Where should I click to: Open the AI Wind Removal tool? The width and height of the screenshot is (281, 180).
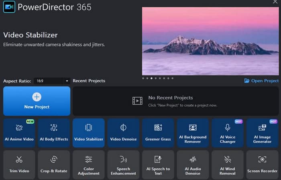228,165
